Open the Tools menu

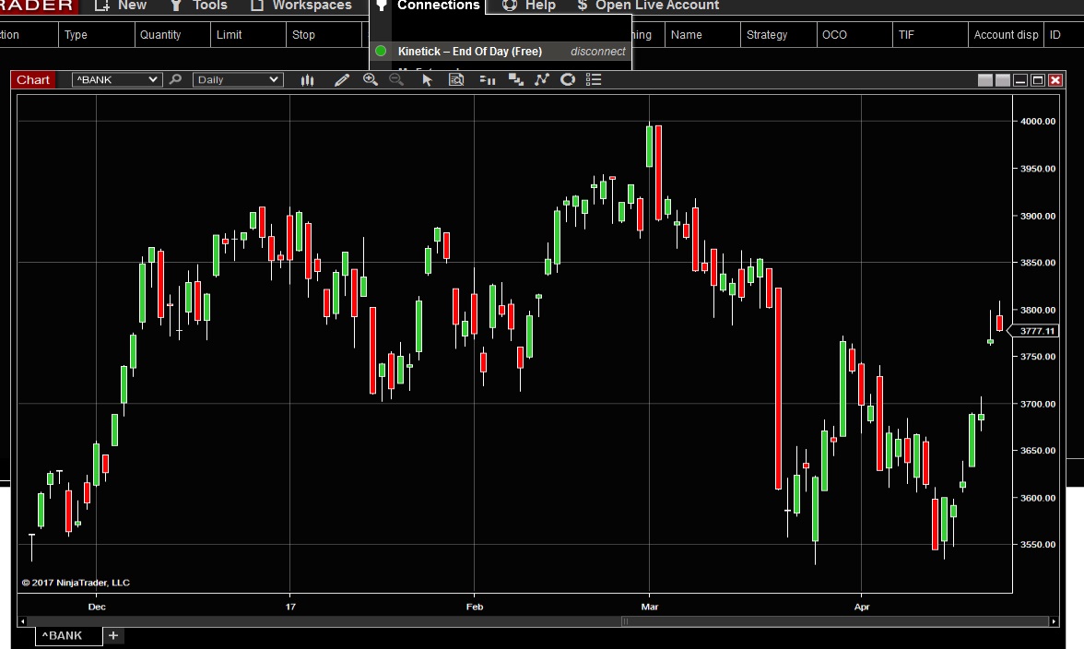coord(199,6)
